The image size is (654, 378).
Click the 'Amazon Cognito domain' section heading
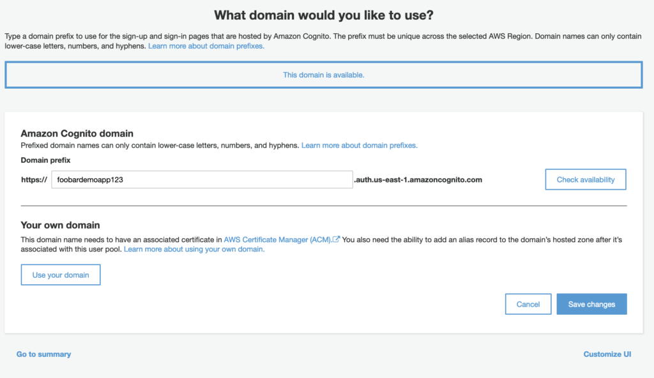(x=77, y=133)
